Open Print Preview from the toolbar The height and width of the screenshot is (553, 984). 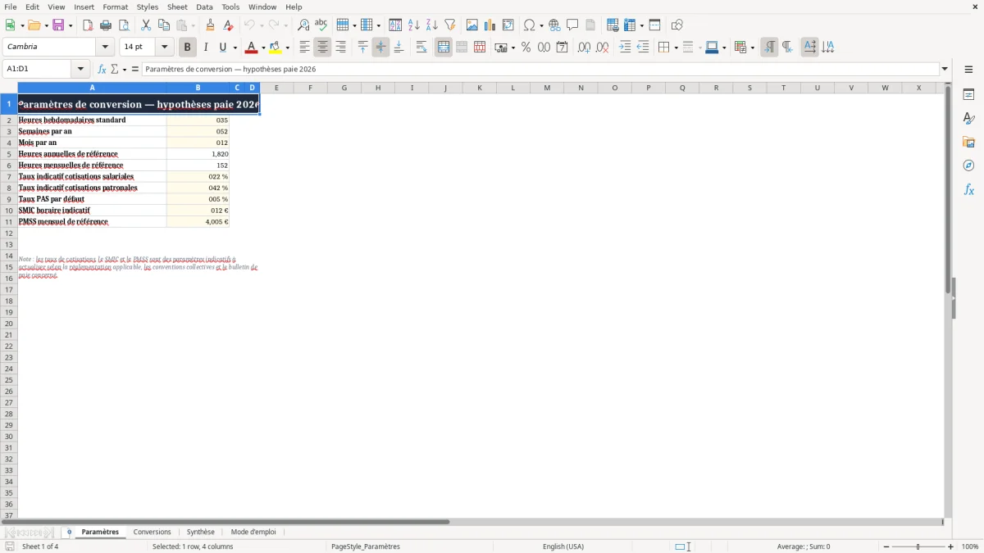coord(124,25)
